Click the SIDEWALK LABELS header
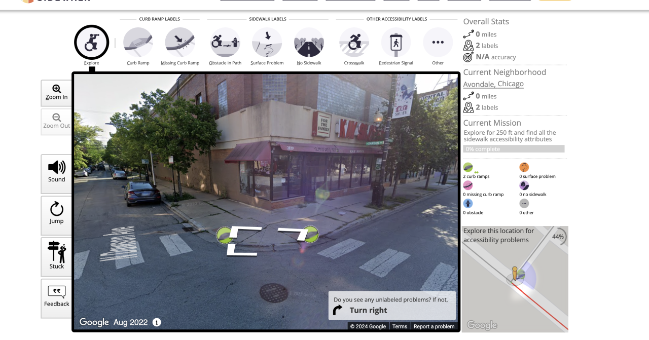Screen dimensions: 649x340 click(x=268, y=19)
